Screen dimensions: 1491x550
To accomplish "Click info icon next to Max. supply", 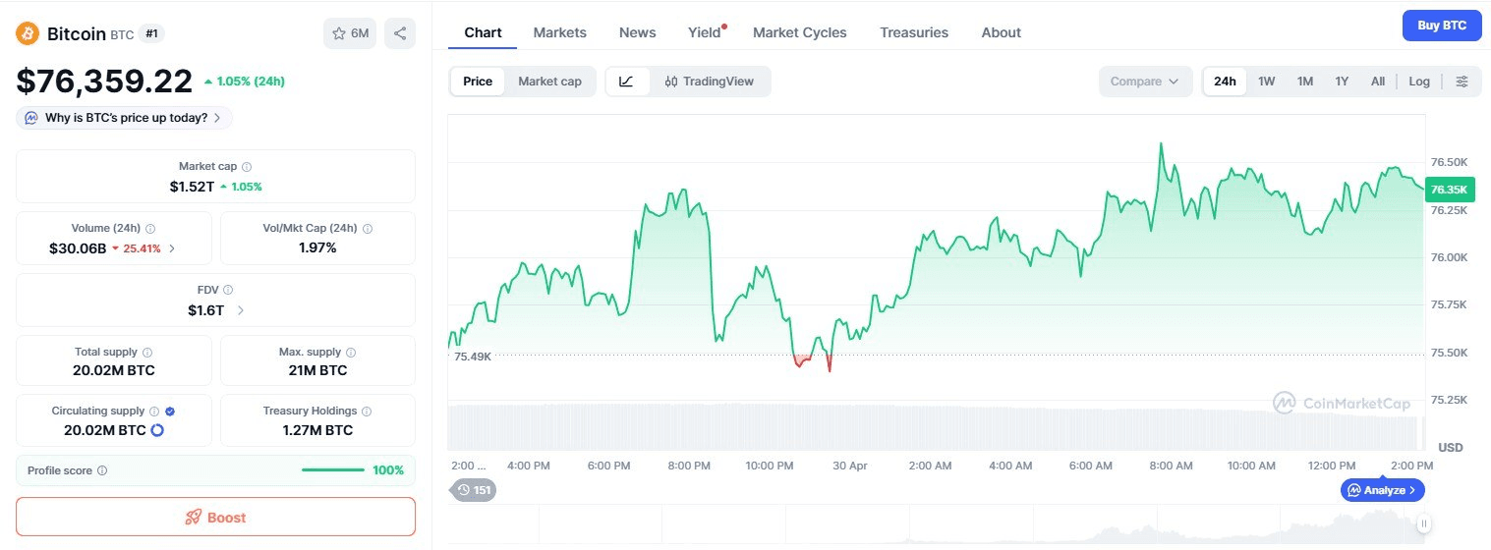I will tap(351, 352).
